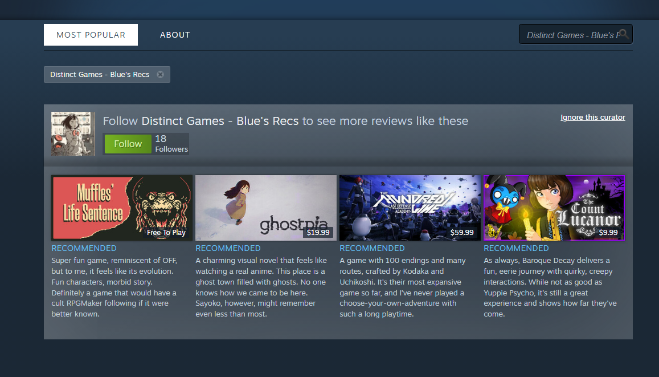Open the ghostpia game capsule
The image size is (659, 377).
266,208
